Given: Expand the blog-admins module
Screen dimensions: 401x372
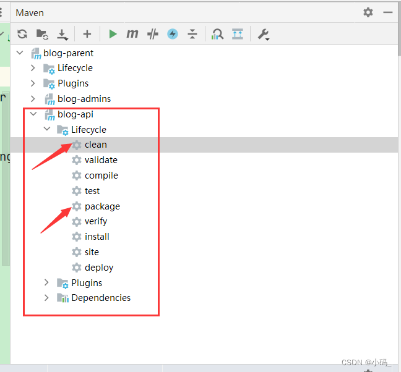Looking at the screenshot, I should point(33,98).
